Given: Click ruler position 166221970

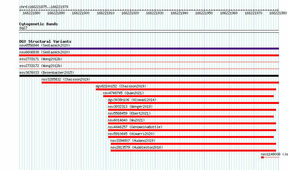Looking at the screenshot, I should click(253, 13).
